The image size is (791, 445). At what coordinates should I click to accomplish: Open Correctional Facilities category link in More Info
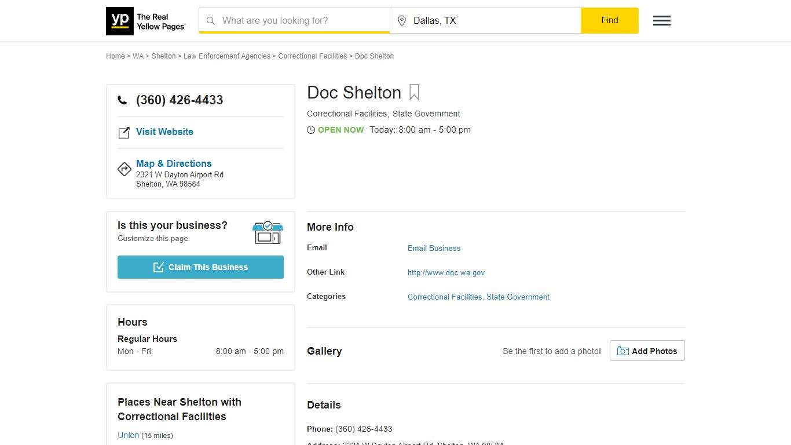pyautogui.click(x=445, y=297)
